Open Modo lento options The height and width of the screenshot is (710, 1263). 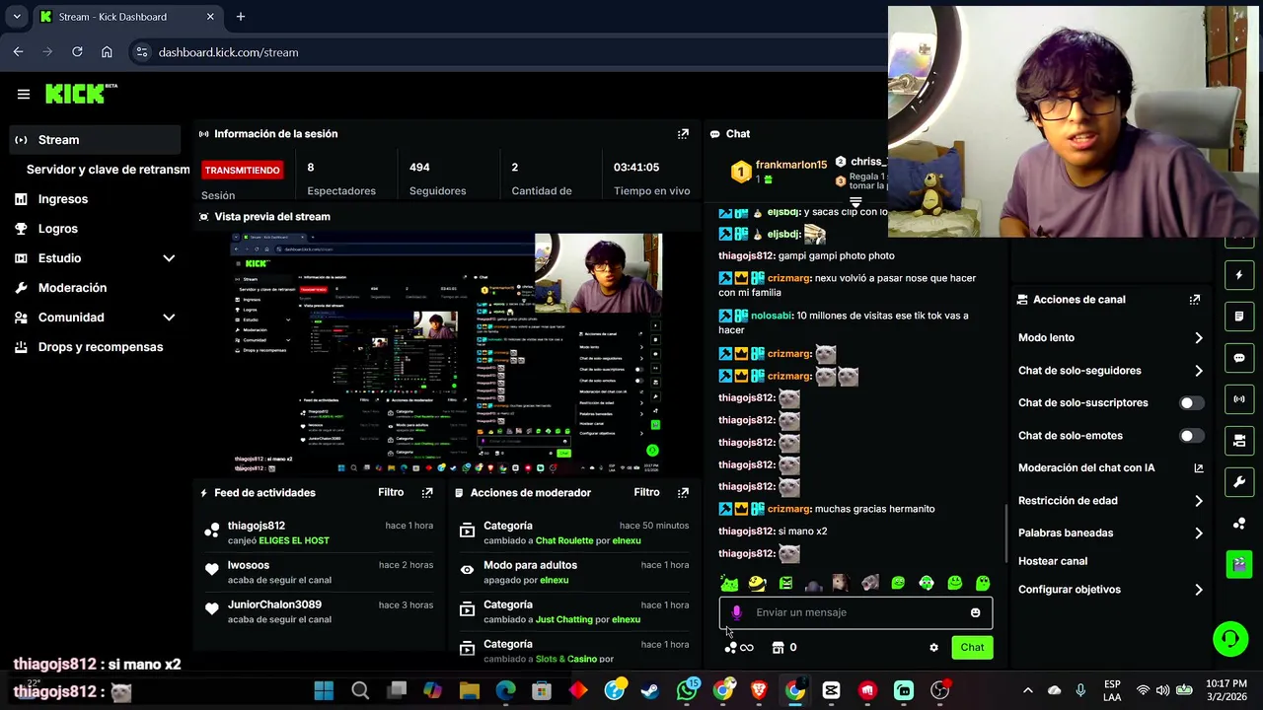pyautogui.click(x=1110, y=338)
